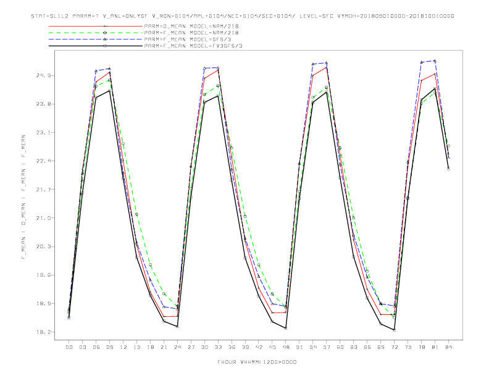
Task: Click y-axis tick value 23.8
Action: [43, 104]
